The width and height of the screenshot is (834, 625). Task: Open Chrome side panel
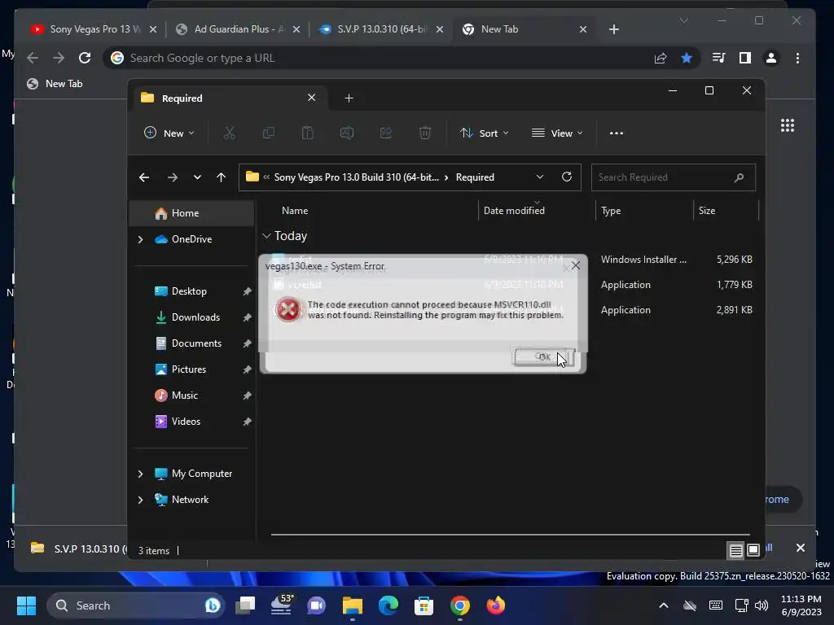tap(745, 58)
